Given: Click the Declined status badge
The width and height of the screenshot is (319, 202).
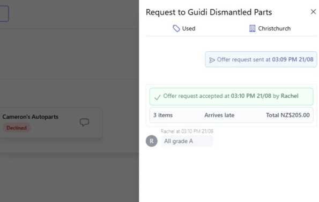Looking at the screenshot, I should [x=17, y=128].
